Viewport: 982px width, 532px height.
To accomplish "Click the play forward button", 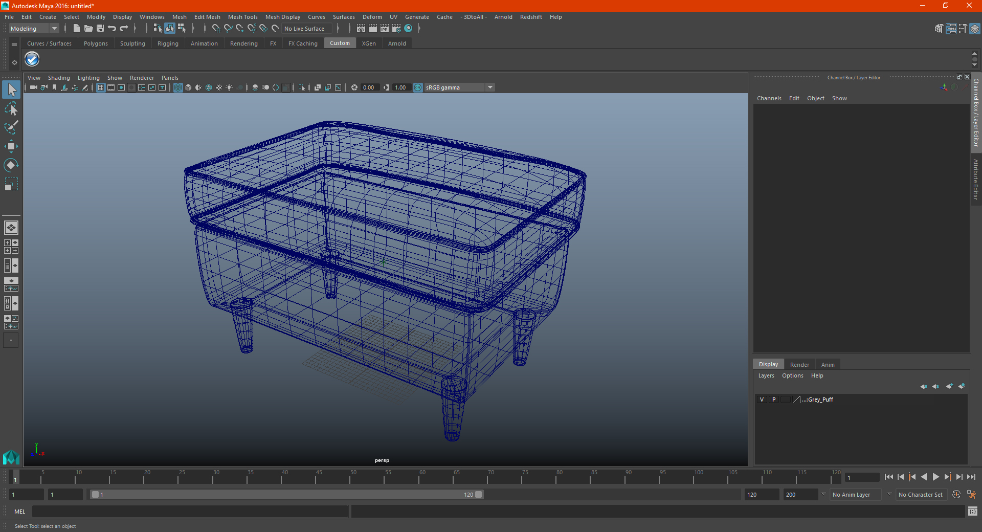I will (x=936, y=477).
